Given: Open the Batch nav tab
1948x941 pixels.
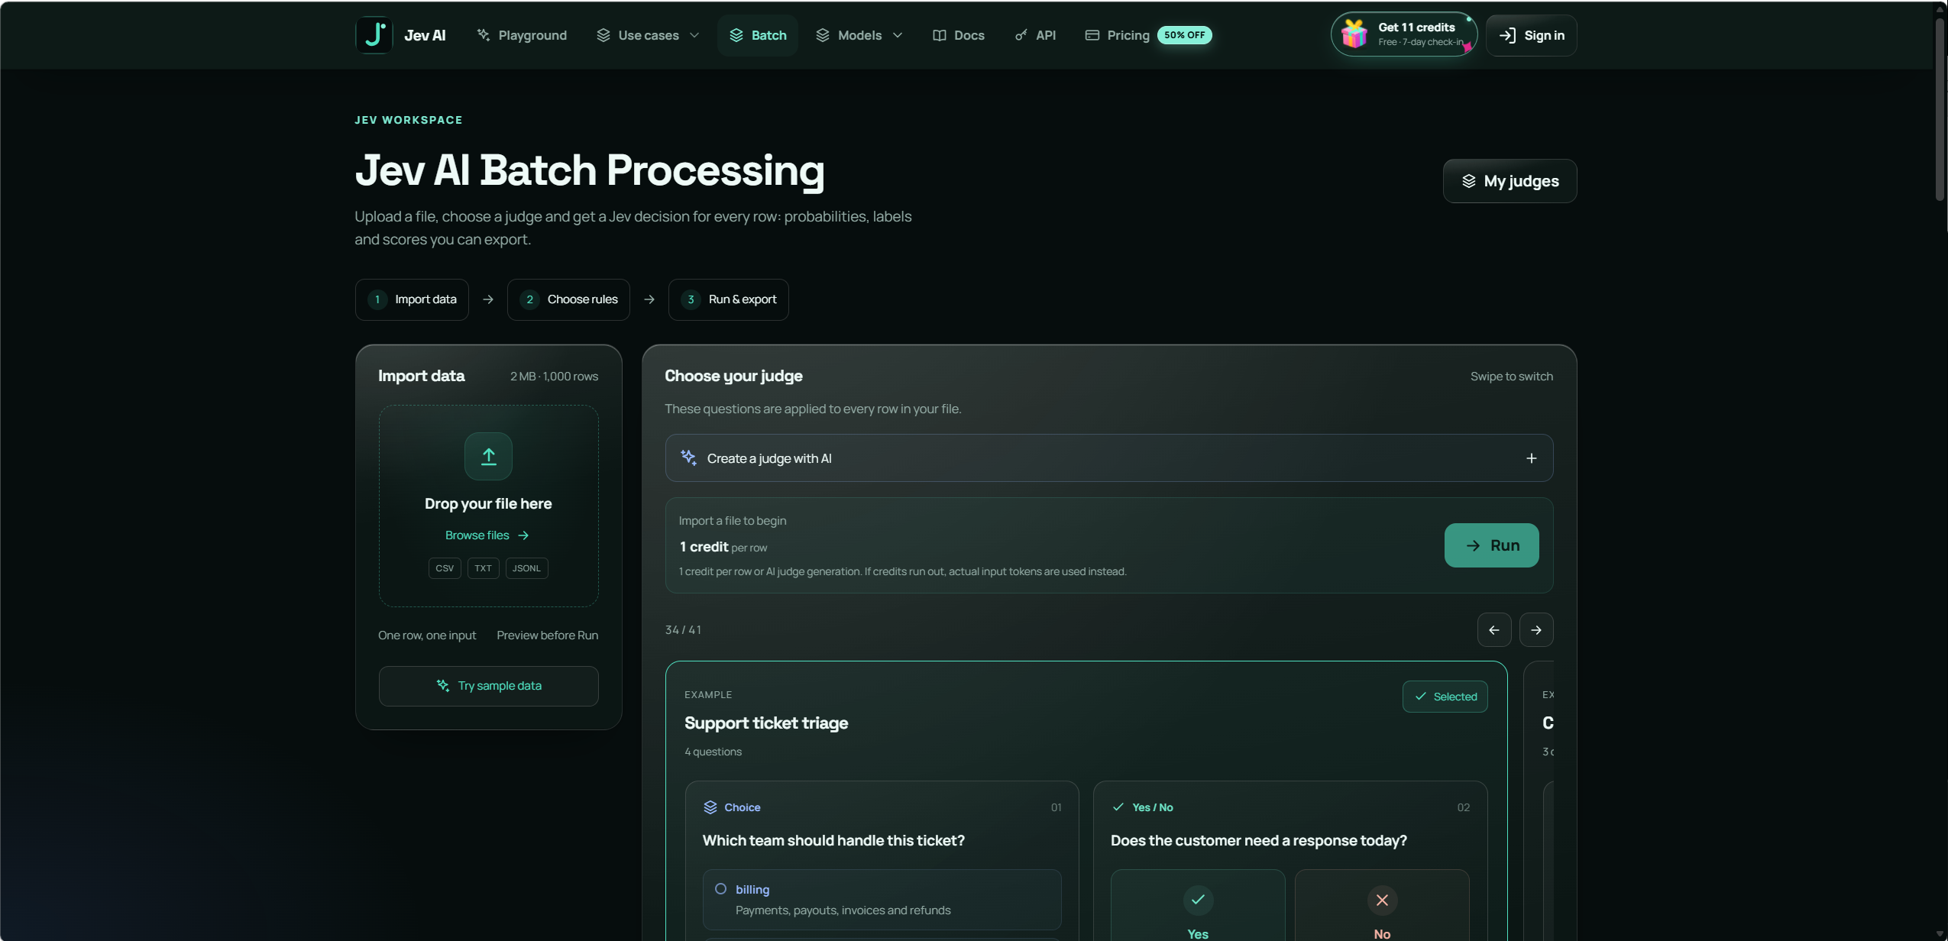Looking at the screenshot, I should tap(758, 35).
